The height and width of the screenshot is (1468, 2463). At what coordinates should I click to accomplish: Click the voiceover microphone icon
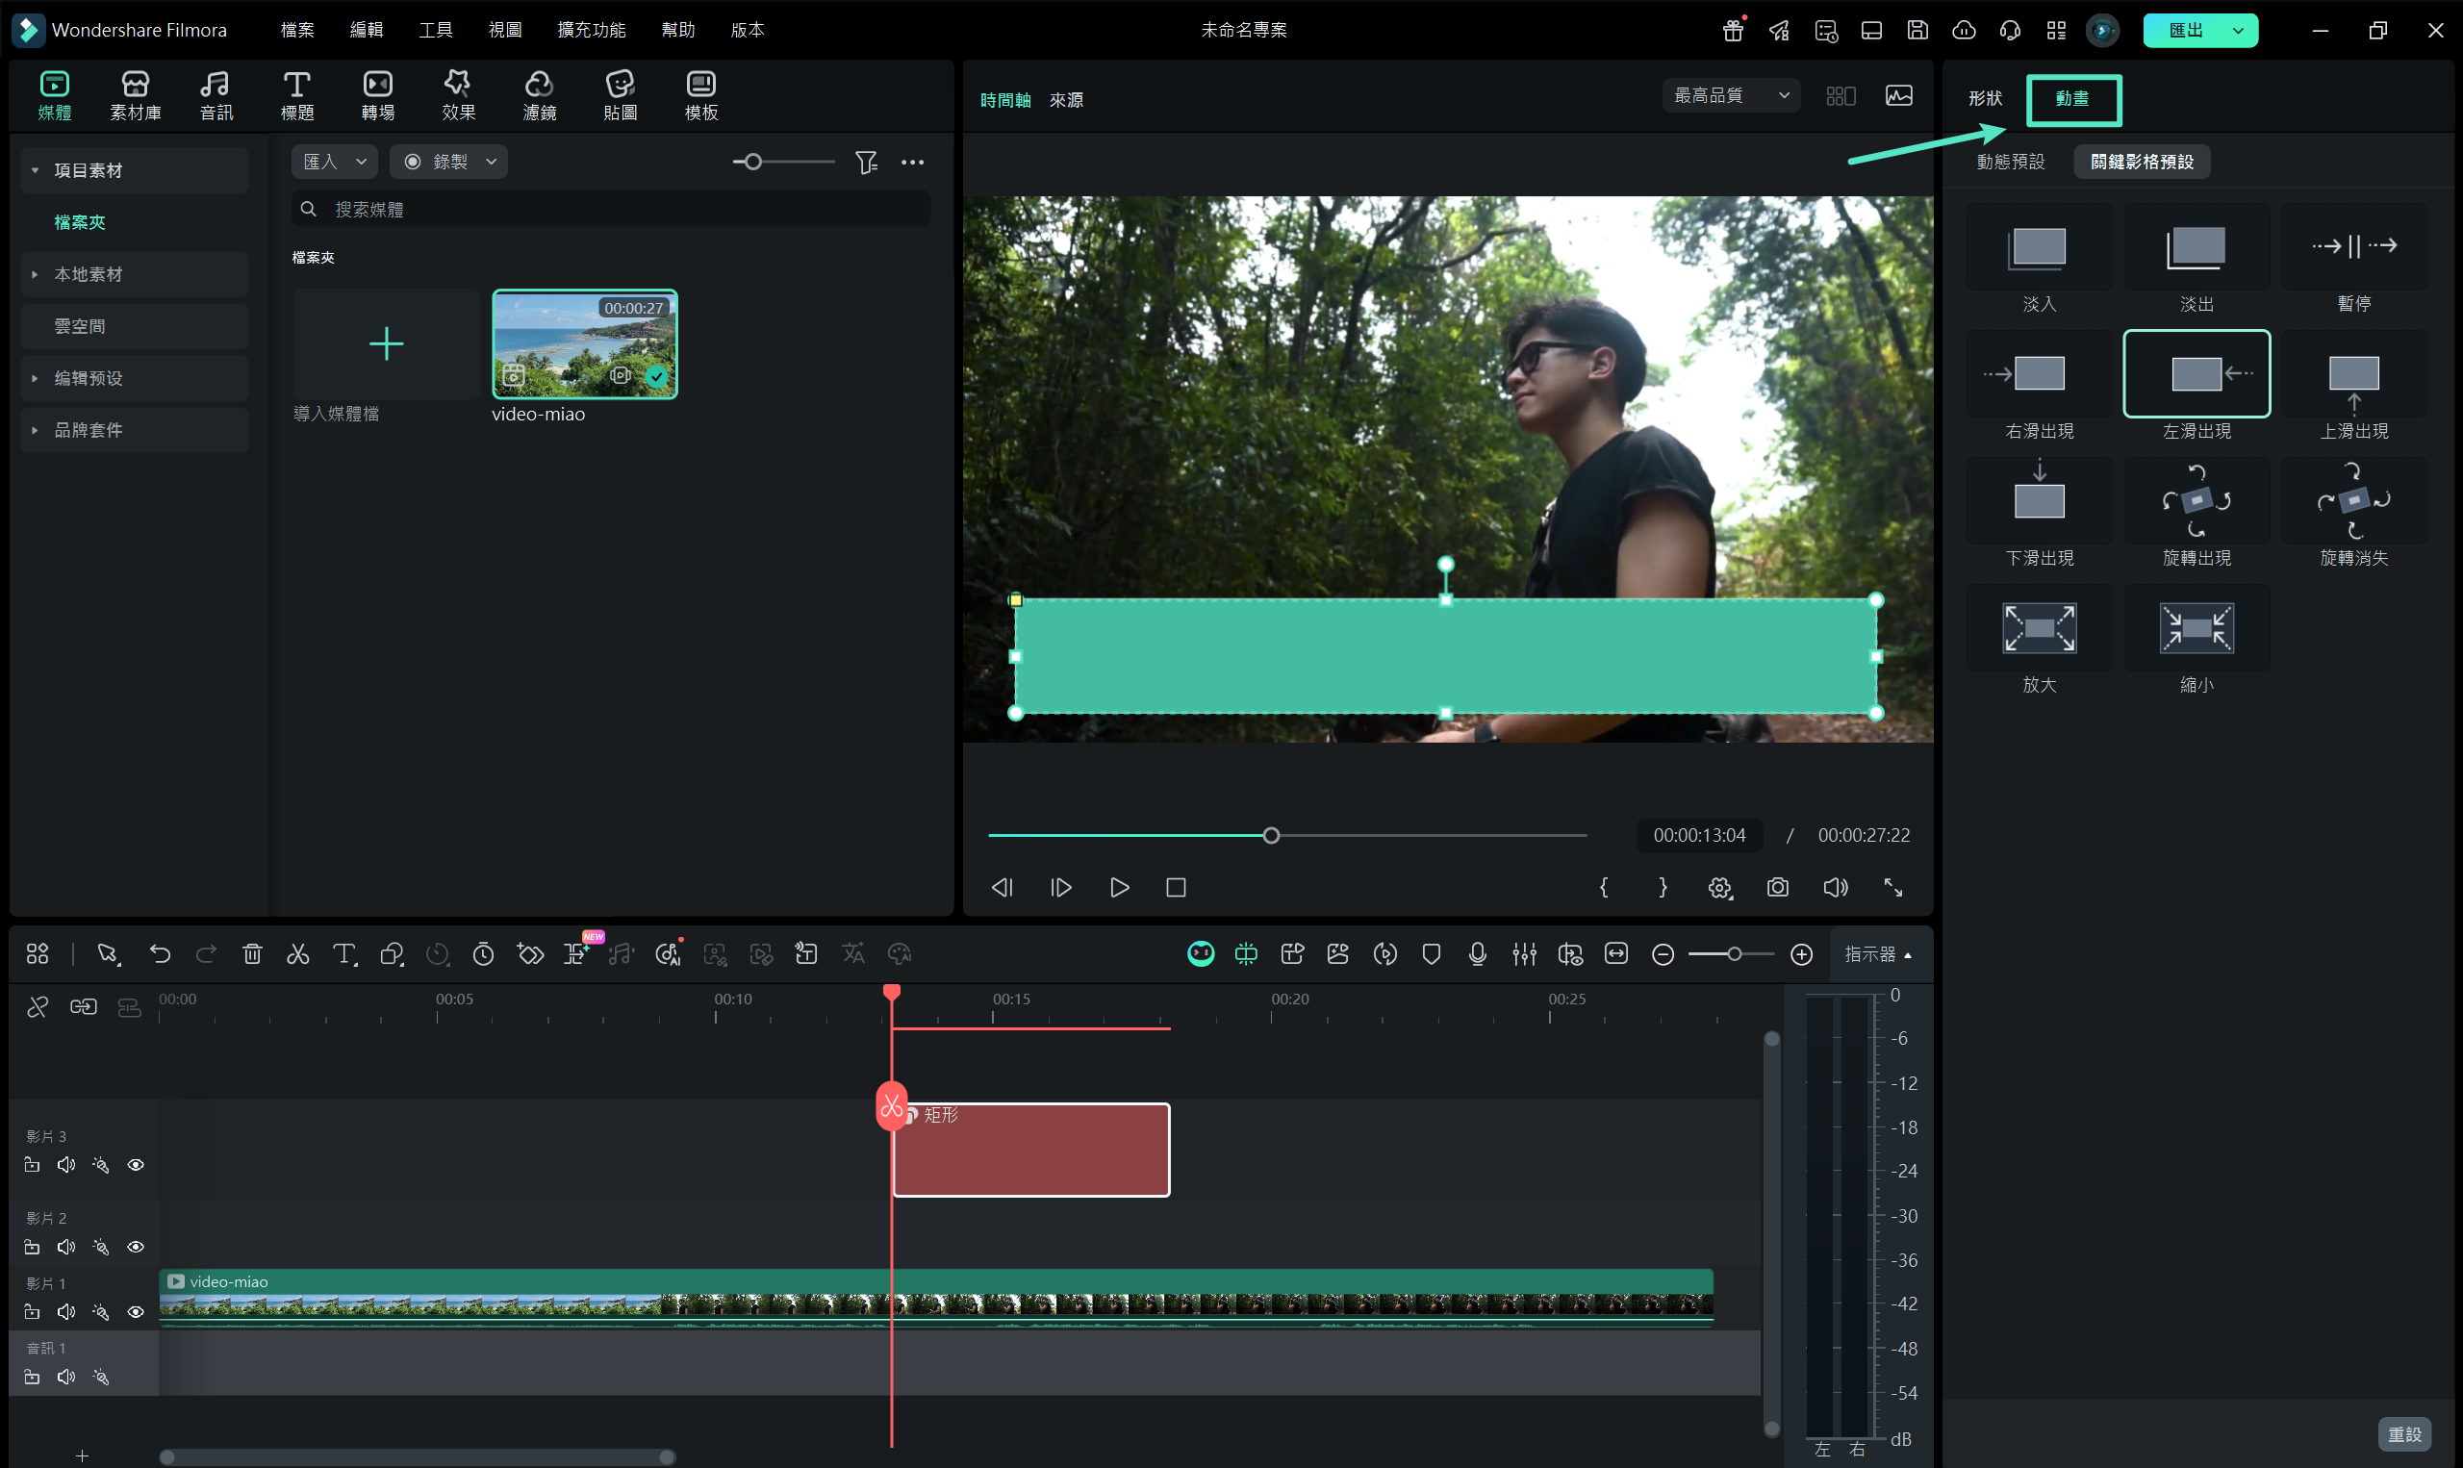coord(1477,953)
